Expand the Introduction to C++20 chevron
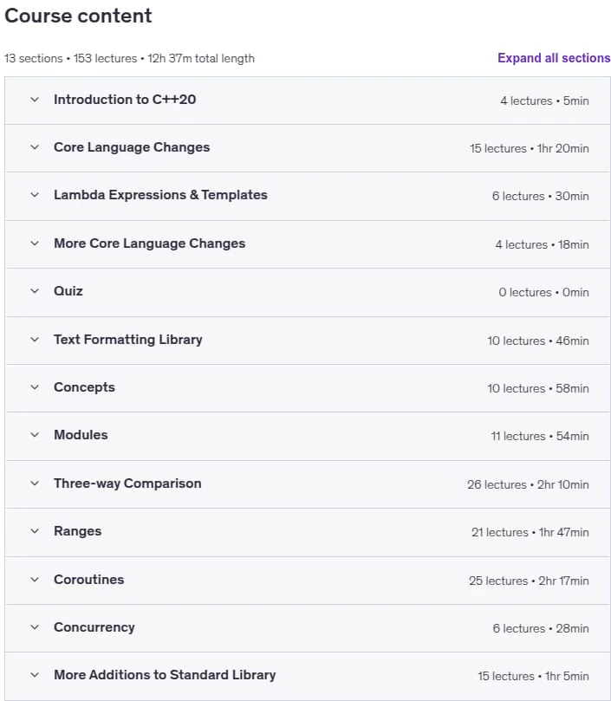This screenshot has width=611, height=701. pos(35,100)
